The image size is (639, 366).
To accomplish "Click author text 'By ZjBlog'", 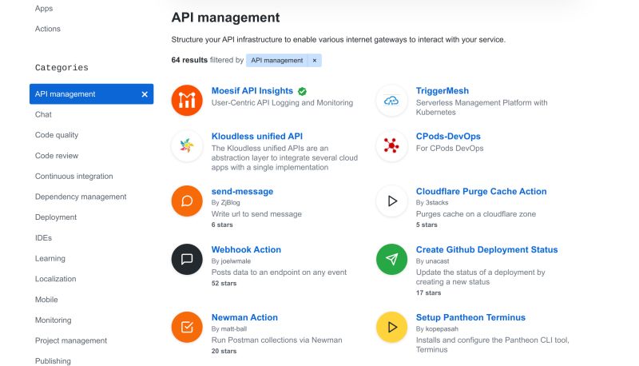I will (x=225, y=202).
